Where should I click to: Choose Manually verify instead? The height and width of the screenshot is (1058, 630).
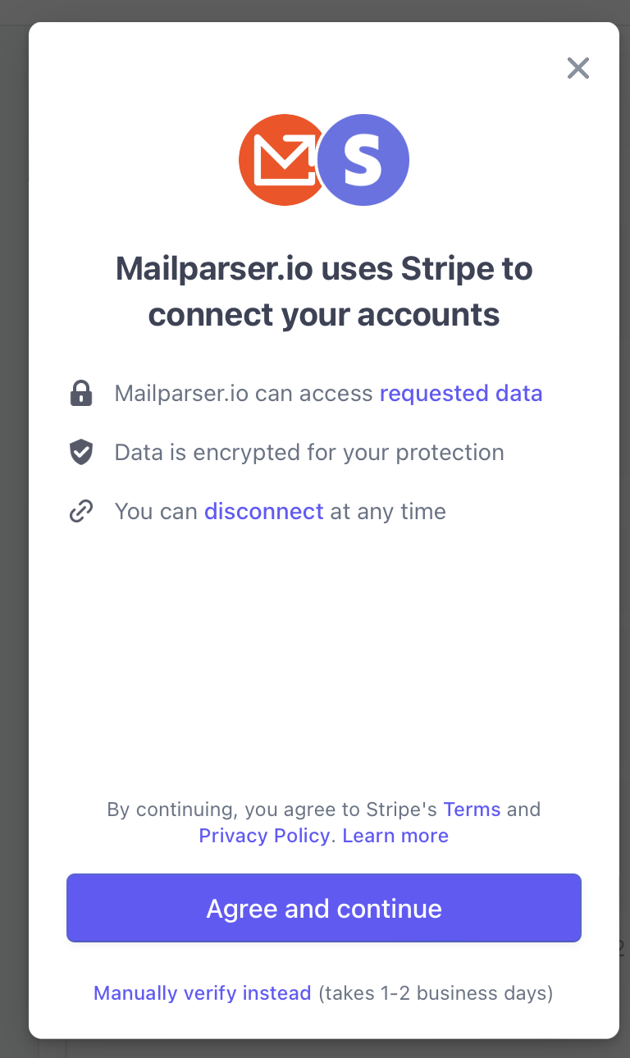point(203,993)
